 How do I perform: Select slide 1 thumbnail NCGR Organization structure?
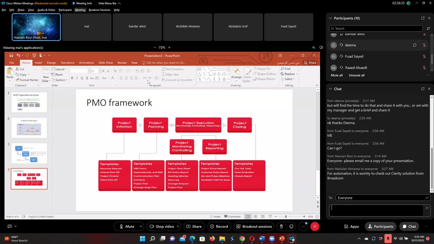(29, 102)
